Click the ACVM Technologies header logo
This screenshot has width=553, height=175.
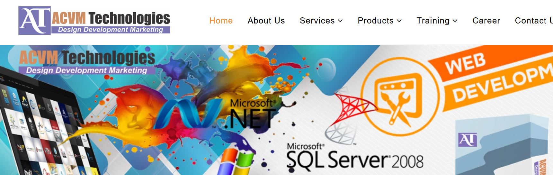pyautogui.click(x=94, y=21)
